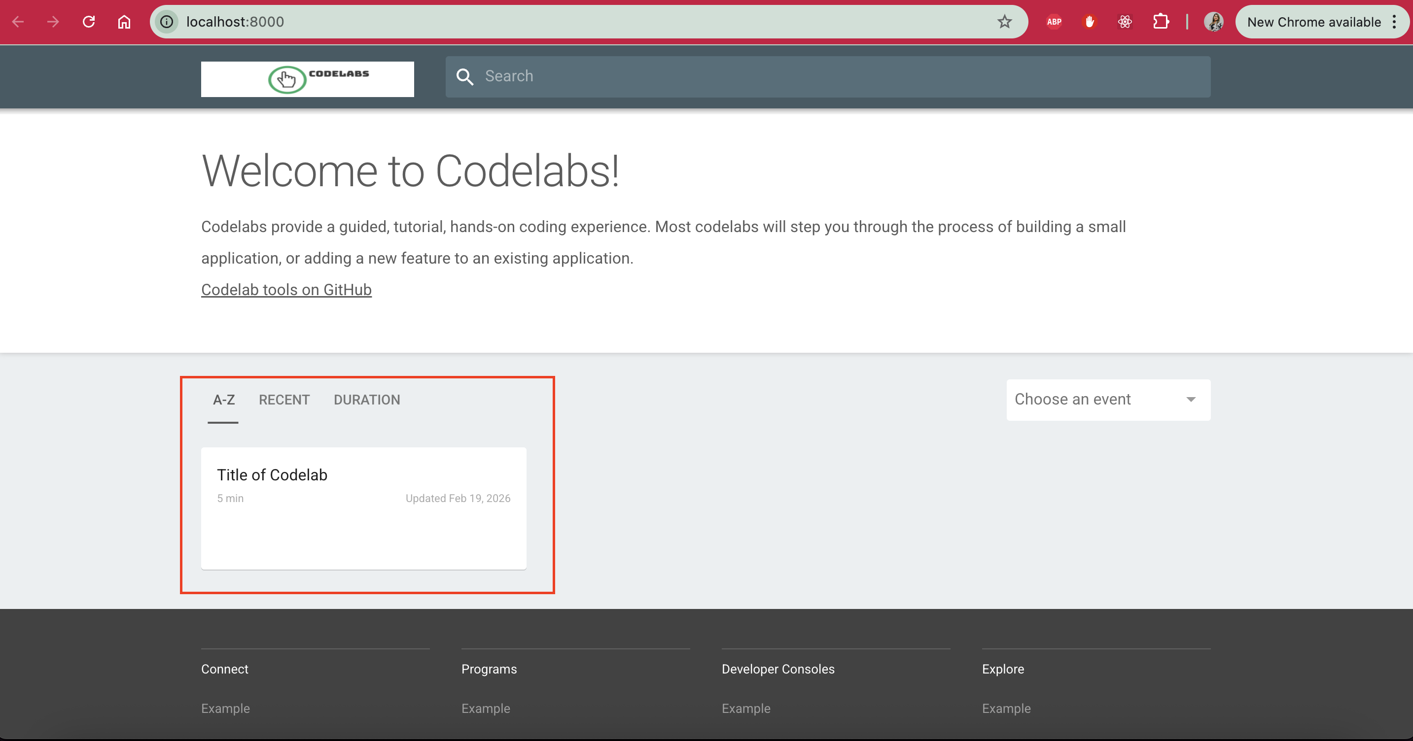Open the Codelab tools on GitHub link
1413x741 pixels.
click(286, 289)
